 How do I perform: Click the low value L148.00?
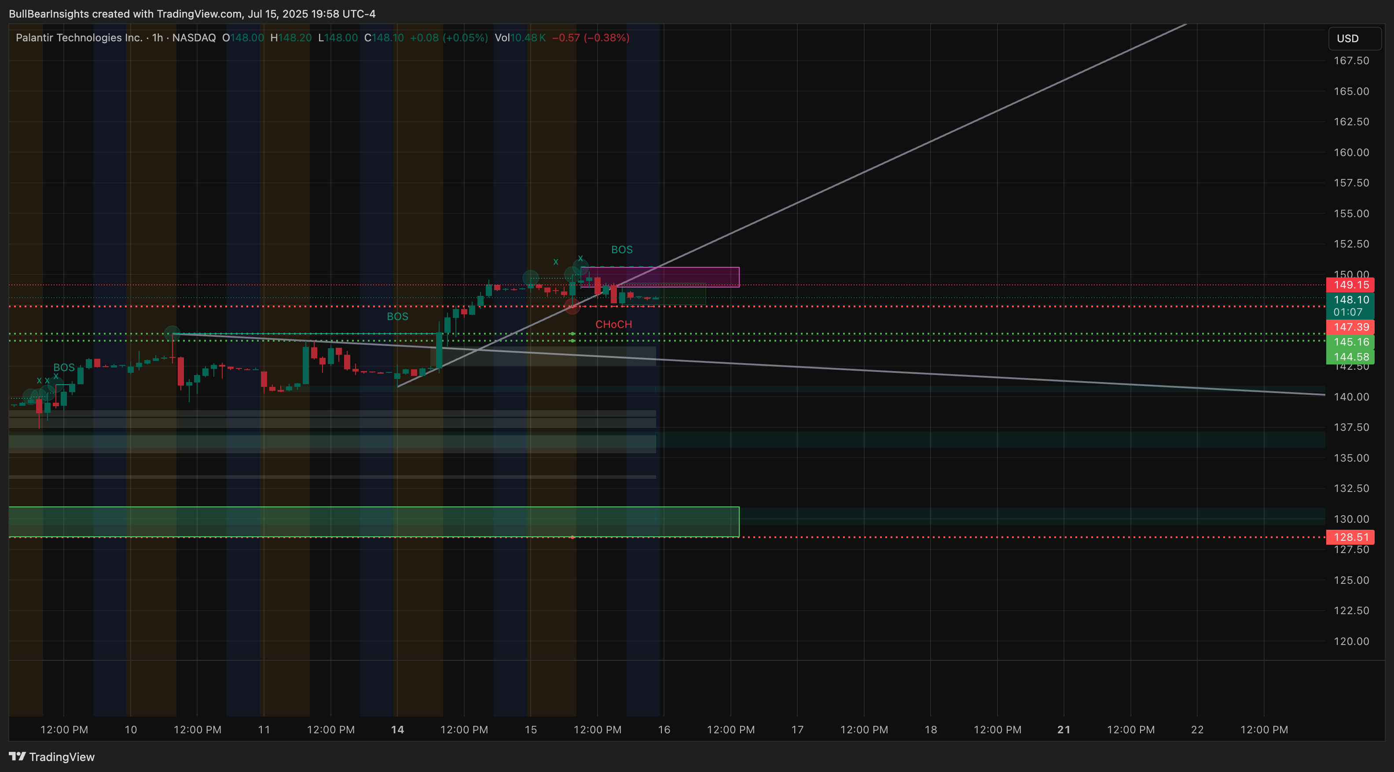tap(337, 38)
